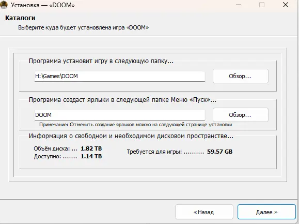Click the greyed-out maximize window button
This screenshot has width=299, height=224.
[x=262, y=5]
